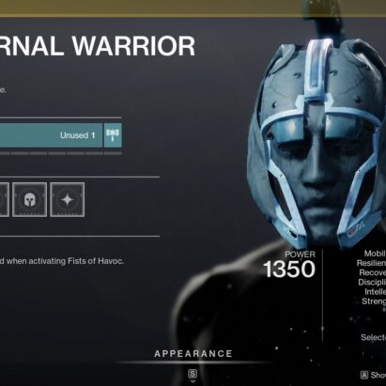Select the Discipline stat label
The image size is (386, 386).
(372, 282)
